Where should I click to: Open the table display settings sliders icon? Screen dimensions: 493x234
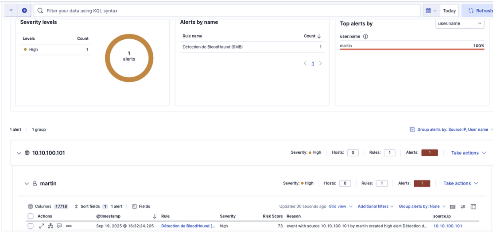(463, 207)
